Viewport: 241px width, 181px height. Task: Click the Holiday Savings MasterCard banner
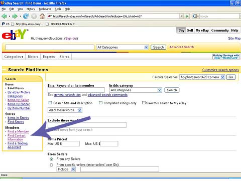point(226,57)
